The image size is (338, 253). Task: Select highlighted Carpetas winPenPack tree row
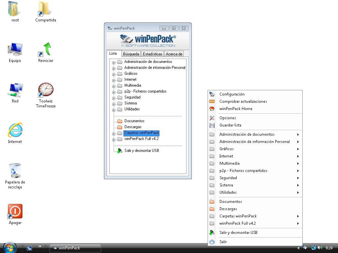[x=142, y=133]
